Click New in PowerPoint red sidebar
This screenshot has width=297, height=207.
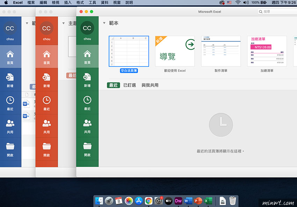click(x=46, y=80)
